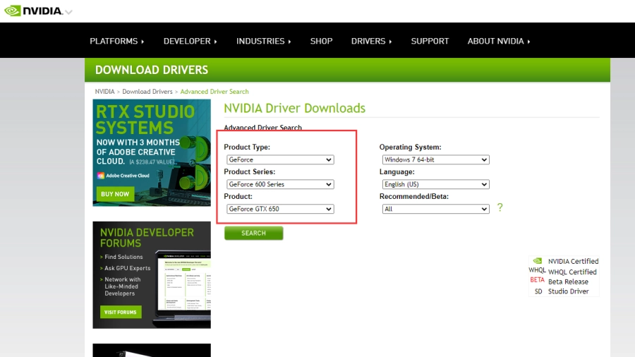The height and width of the screenshot is (357, 635).
Task: Click the SD Studio Driver legend icon
Action: (538, 291)
